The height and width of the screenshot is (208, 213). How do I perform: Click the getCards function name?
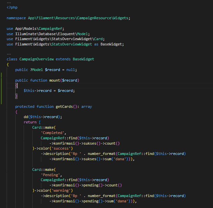point(64,106)
